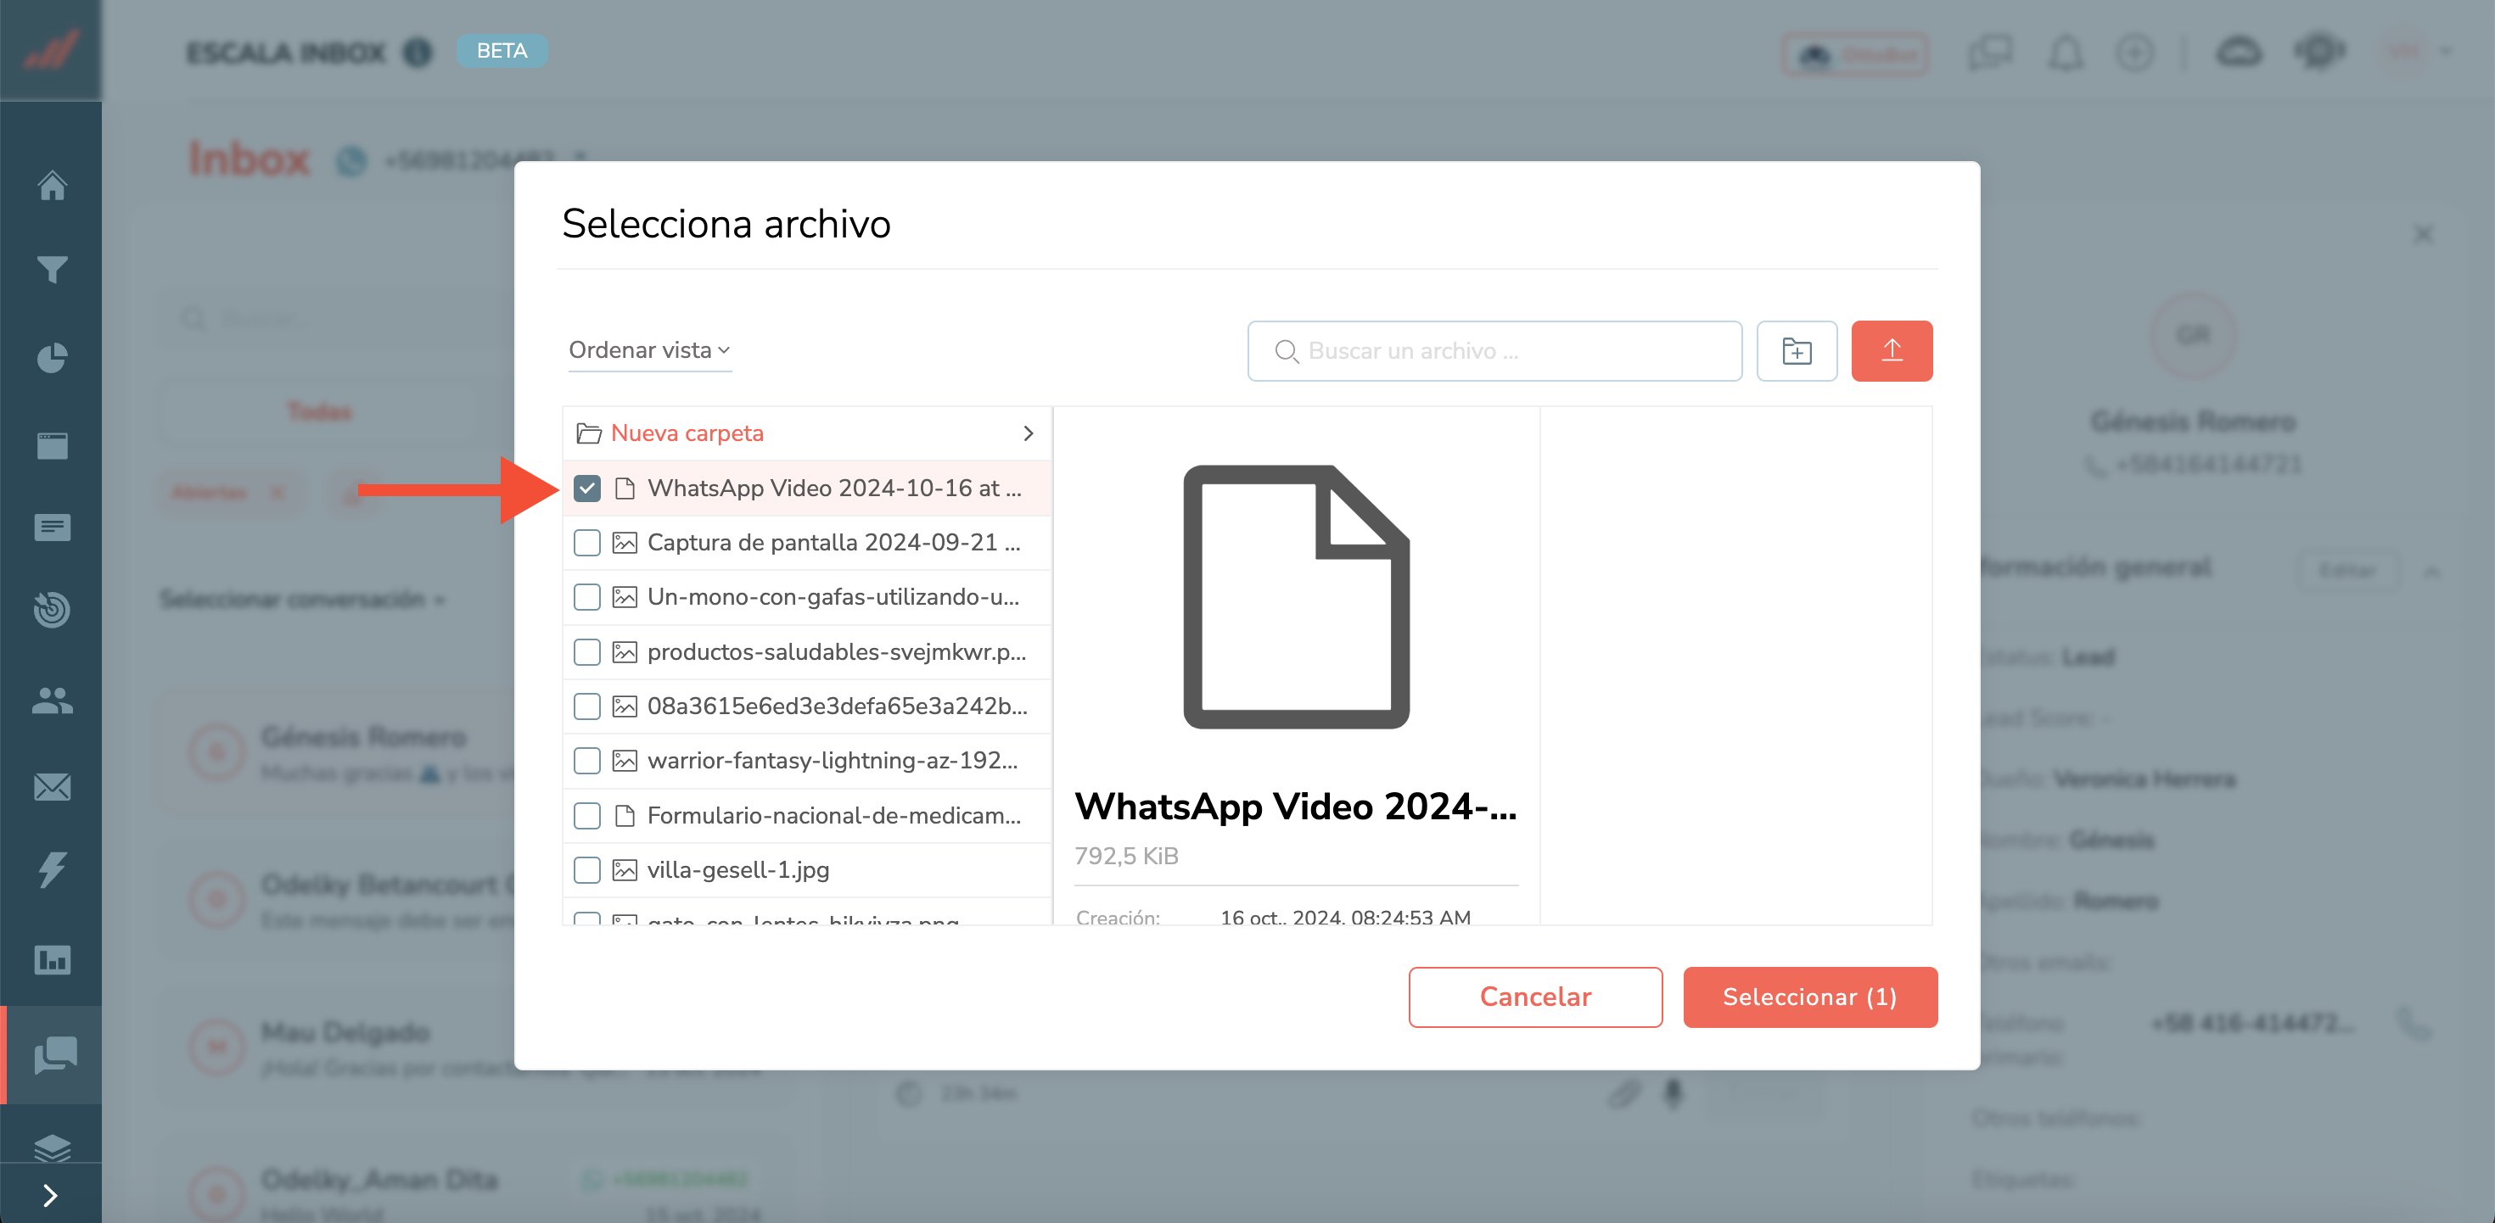Click the Cancelar button

click(x=1535, y=997)
